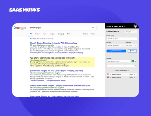The height and width of the screenshot is (116, 151).
Task: Switch to the Videos tab
Action: (x=37, y=34)
